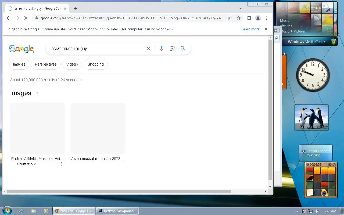Viewport: 344px width, 215px height.
Task: Switch to Desktop Background taskbar button
Action: pos(117,211)
